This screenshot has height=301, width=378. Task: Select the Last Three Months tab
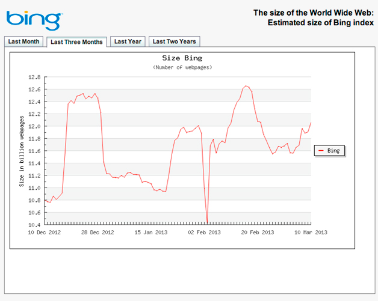tap(76, 42)
